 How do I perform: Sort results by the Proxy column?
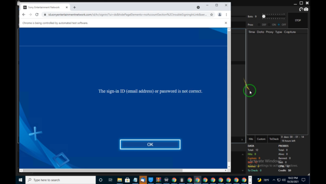point(269,32)
